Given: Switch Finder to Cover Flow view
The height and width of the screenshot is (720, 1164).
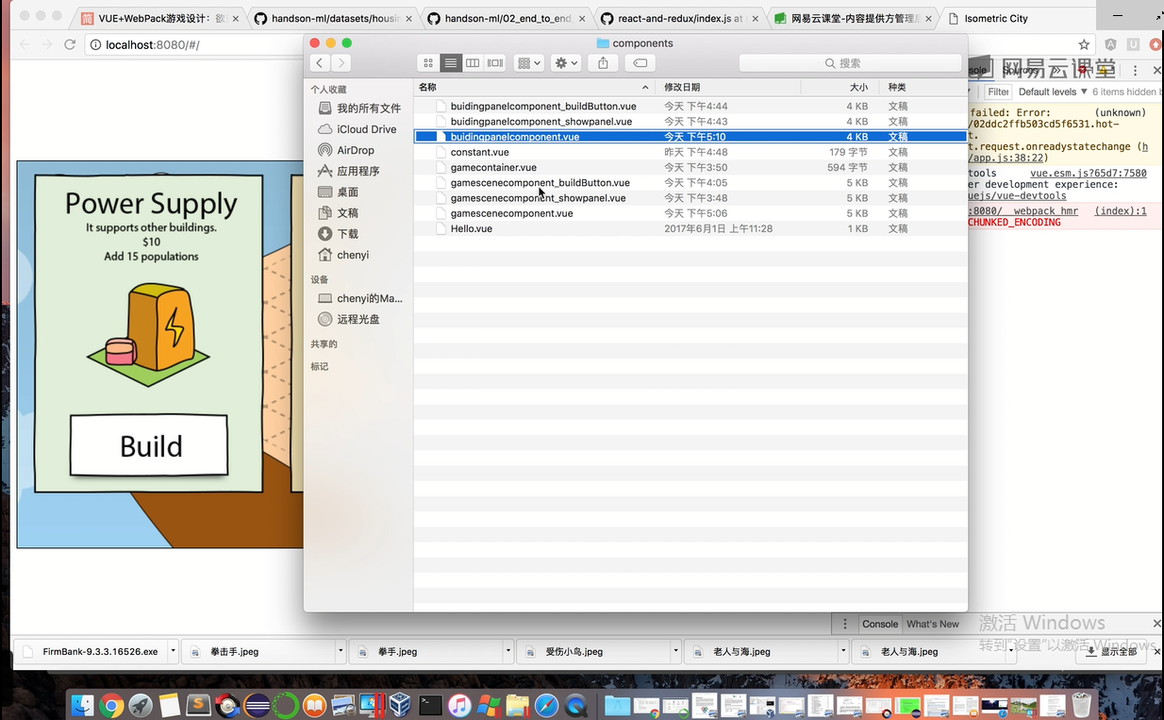Looking at the screenshot, I should click(495, 62).
